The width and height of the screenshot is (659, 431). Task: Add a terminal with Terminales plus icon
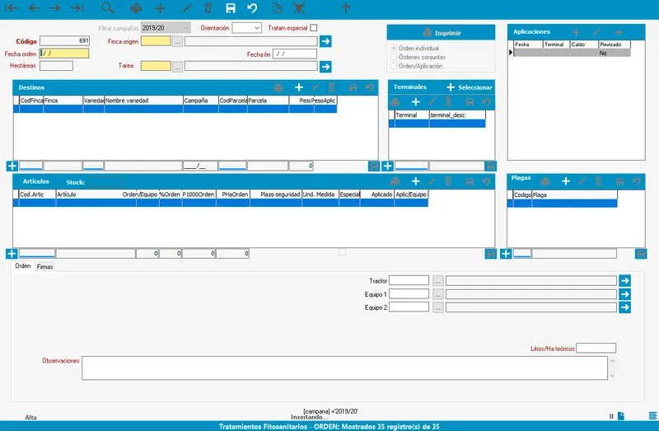click(416, 101)
